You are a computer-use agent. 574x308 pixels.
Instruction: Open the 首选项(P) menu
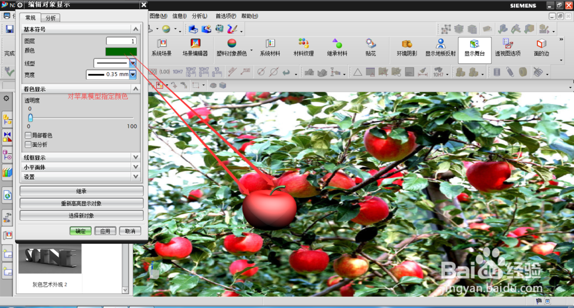226,15
